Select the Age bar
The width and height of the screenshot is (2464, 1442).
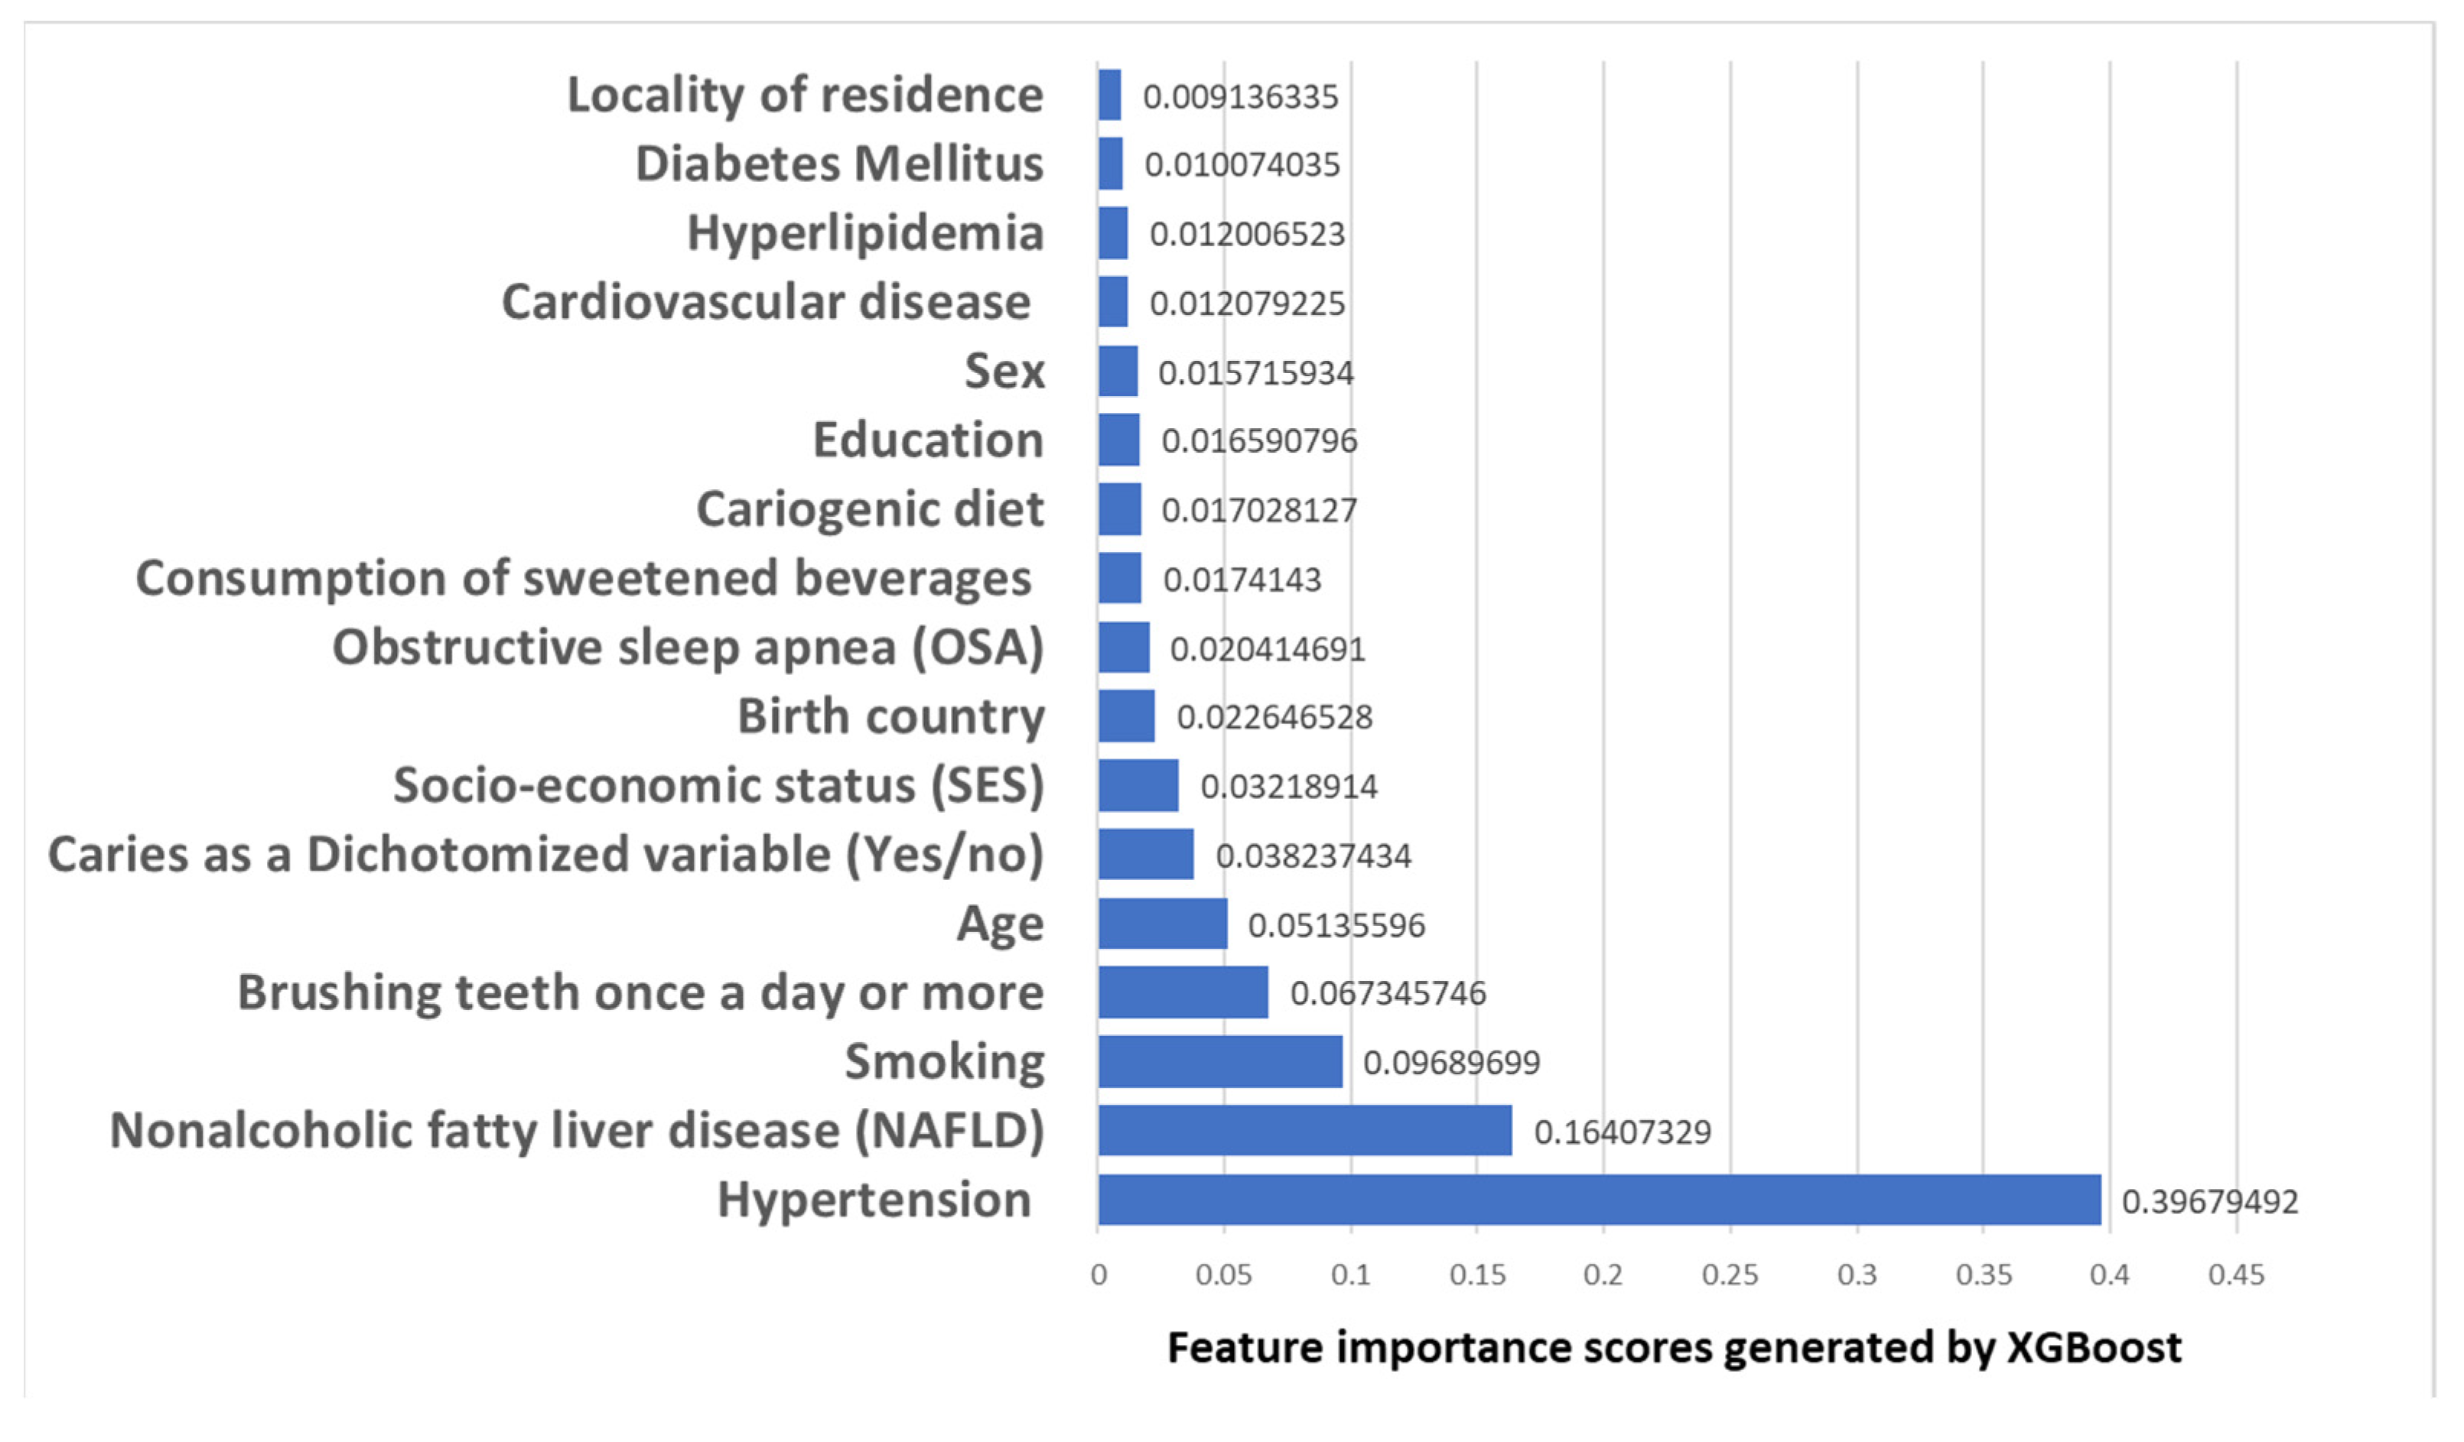coord(1161,924)
